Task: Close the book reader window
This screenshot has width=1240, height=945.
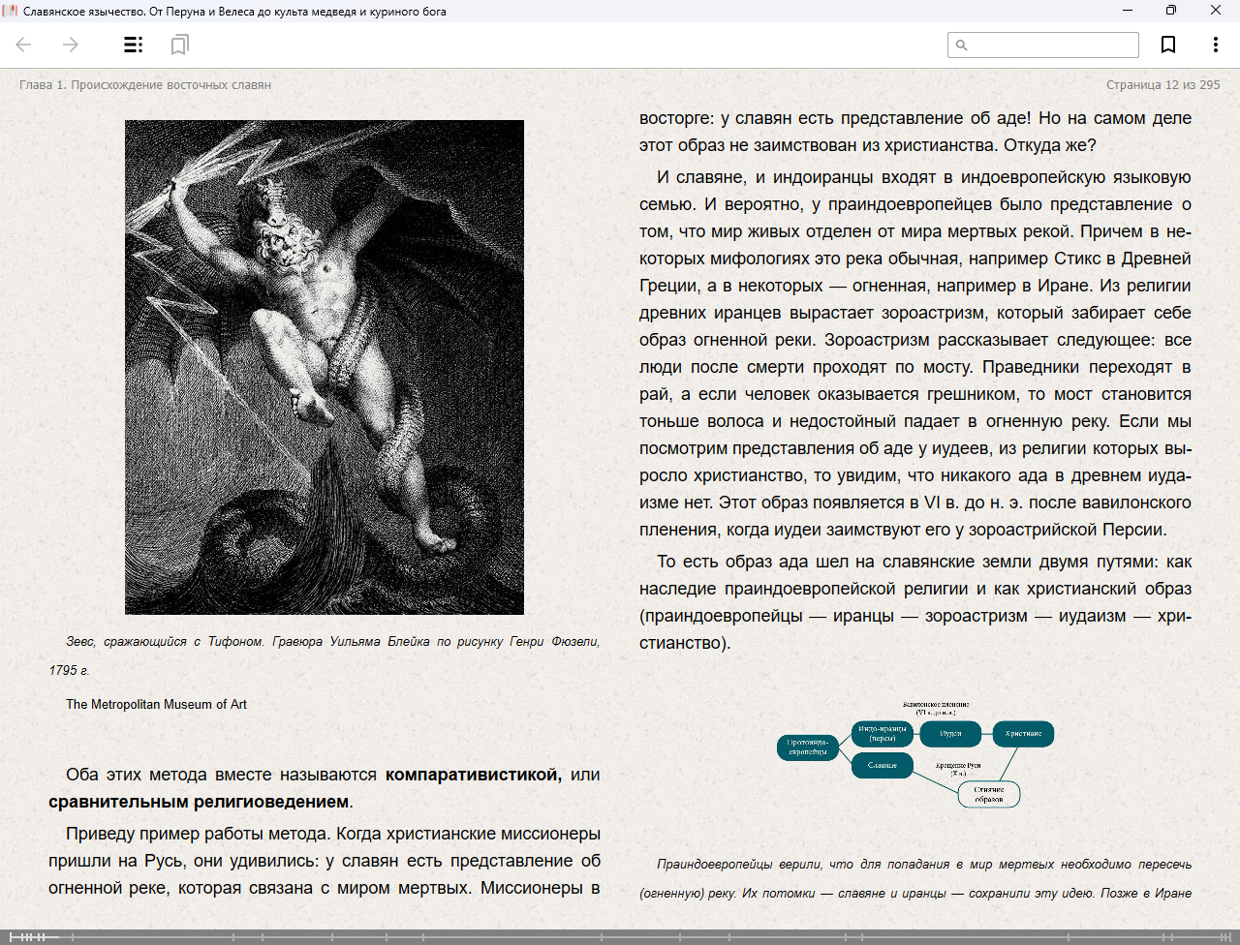Action: [1216, 11]
